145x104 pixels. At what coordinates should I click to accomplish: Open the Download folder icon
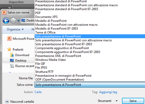[12, 55]
